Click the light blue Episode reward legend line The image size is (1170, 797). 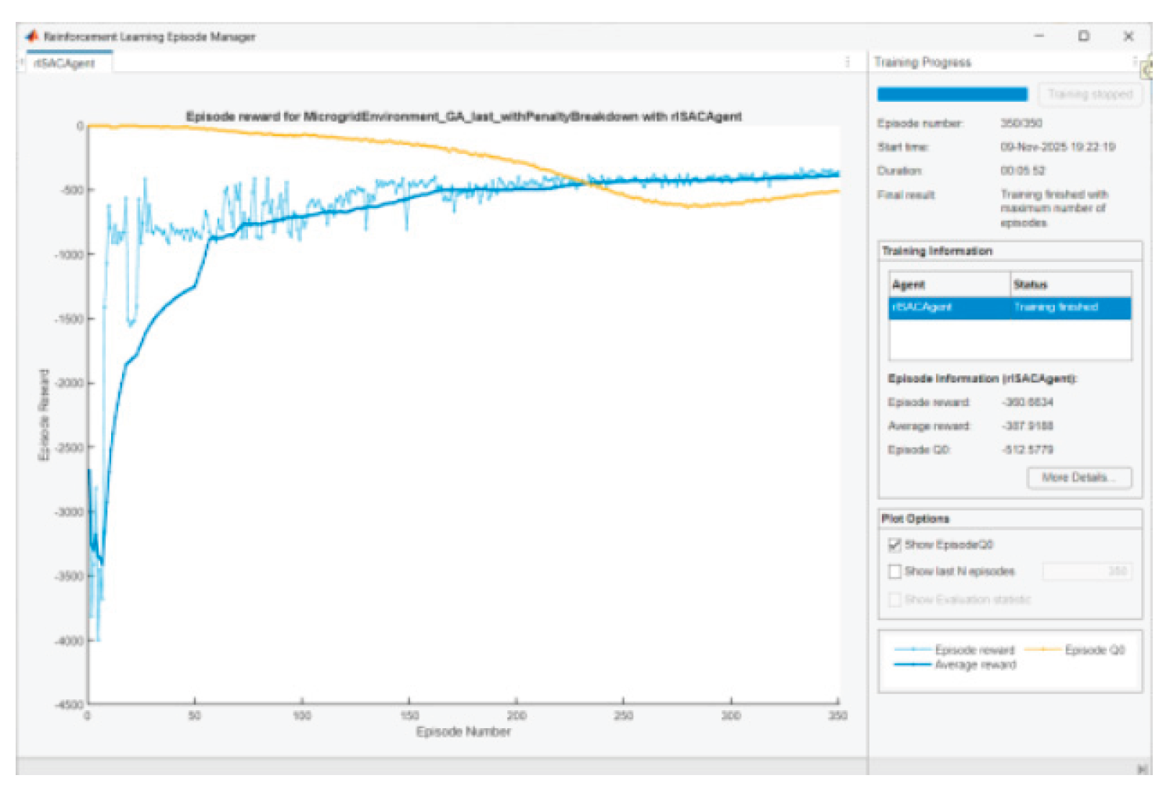[913, 650]
